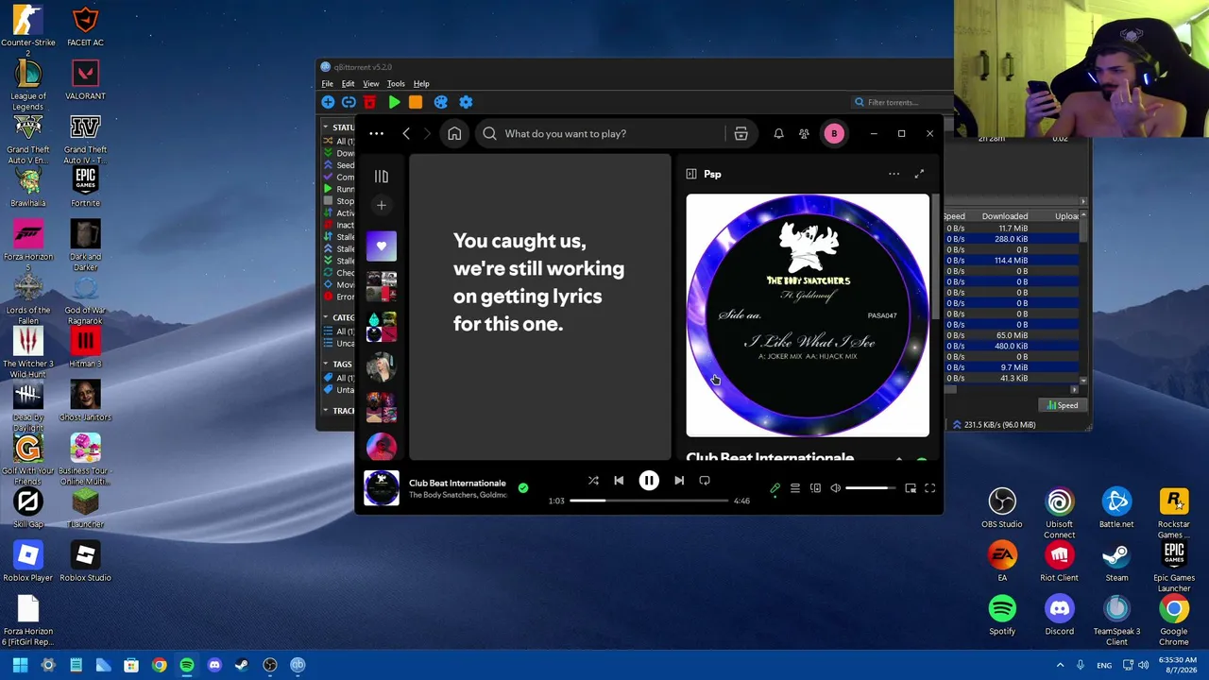This screenshot has height=680, width=1209.
Task: Open Counter-Strike 2 desktop shortcut
Action: tap(28, 31)
